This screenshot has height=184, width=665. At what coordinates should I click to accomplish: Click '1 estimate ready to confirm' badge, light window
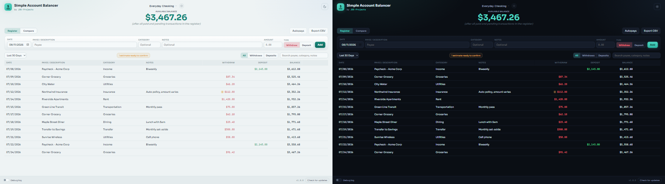(134, 56)
